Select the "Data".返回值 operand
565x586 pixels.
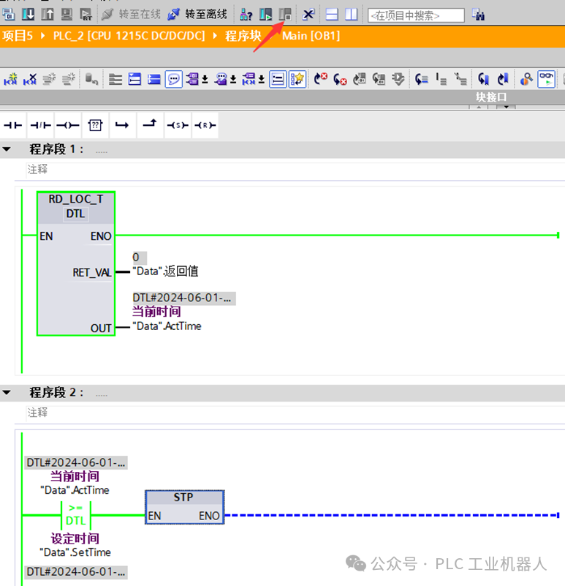[x=165, y=271]
